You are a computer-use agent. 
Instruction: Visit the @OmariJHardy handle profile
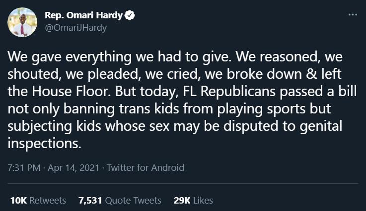coord(75,28)
